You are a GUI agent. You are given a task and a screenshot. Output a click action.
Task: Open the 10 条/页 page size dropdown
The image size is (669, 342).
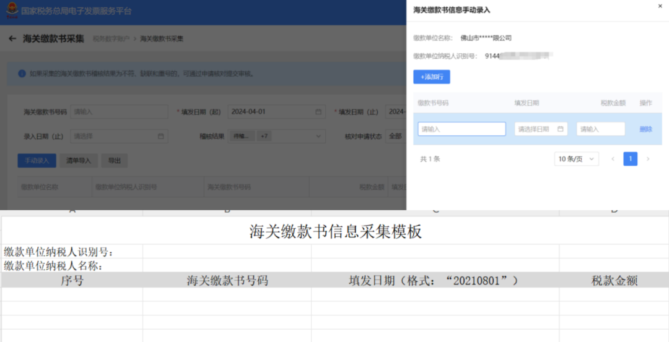(577, 159)
